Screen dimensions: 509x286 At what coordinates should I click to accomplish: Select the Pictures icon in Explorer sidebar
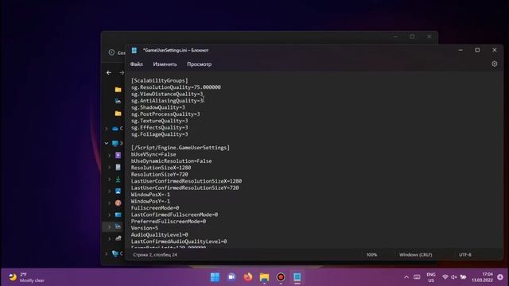point(119,191)
